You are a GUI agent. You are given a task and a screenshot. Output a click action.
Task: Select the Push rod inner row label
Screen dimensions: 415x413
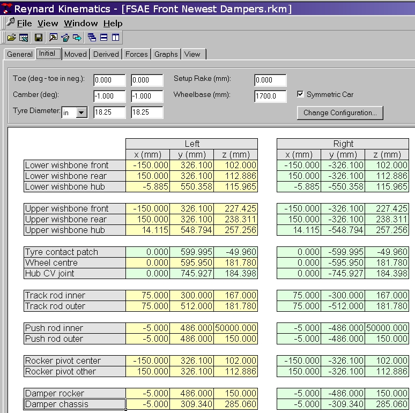click(x=75, y=328)
